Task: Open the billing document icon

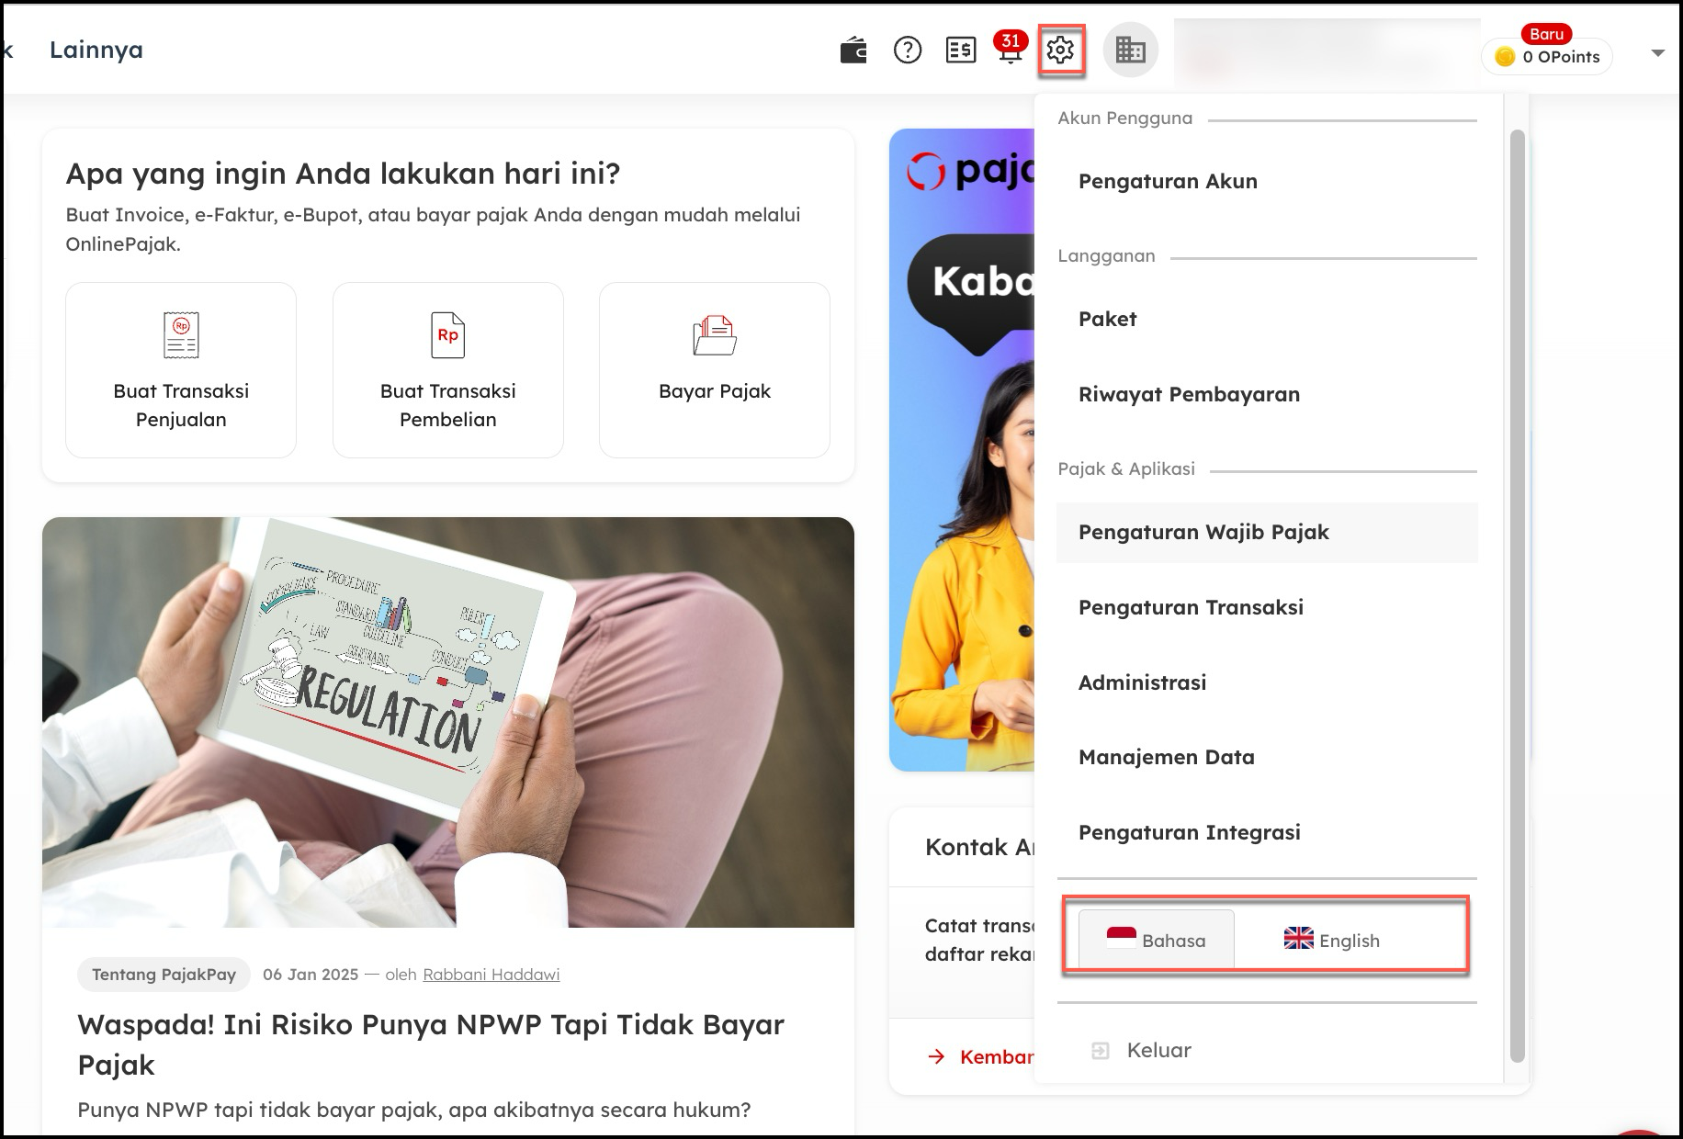Action: 960,51
